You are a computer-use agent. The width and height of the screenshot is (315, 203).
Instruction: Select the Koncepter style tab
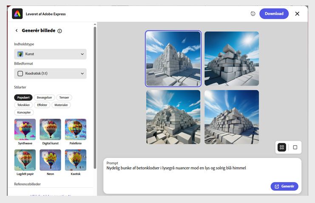[x=24, y=113]
